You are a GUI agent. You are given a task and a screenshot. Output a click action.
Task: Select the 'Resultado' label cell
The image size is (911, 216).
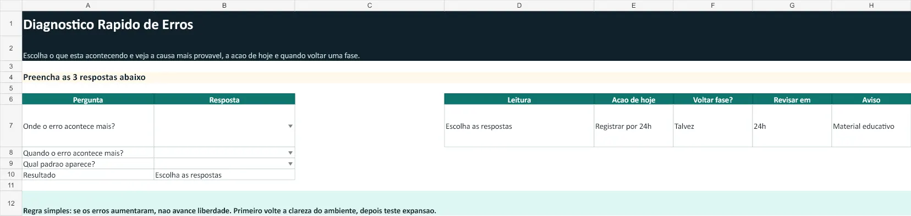[x=88, y=175]
